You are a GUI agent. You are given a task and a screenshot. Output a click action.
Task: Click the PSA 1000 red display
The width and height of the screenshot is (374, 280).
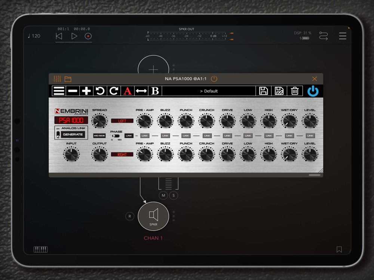tap(71, 120)
